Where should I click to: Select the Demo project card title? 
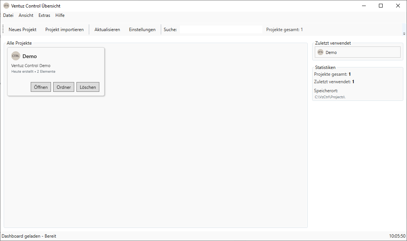tap(30, 56)
